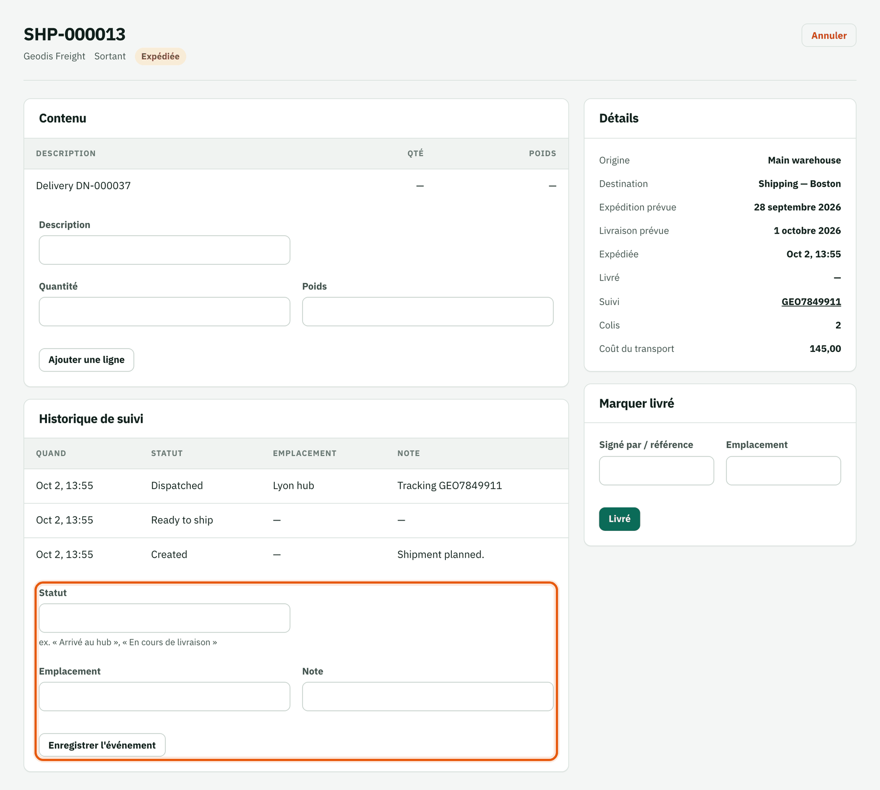Focus the Quantité input field
880x790 pixels.
(x=164, y=311)
